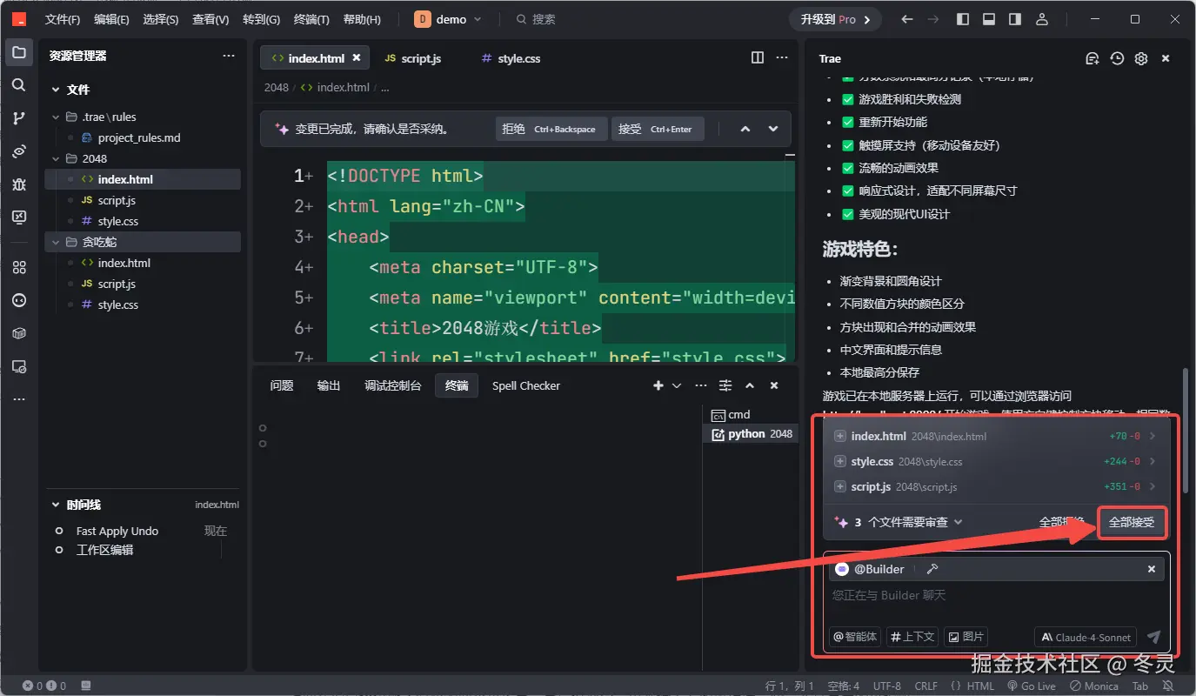Toggle the 重新开始功能 checkbox
This screenshot has width=1196, height=696.
pos(848,122)
